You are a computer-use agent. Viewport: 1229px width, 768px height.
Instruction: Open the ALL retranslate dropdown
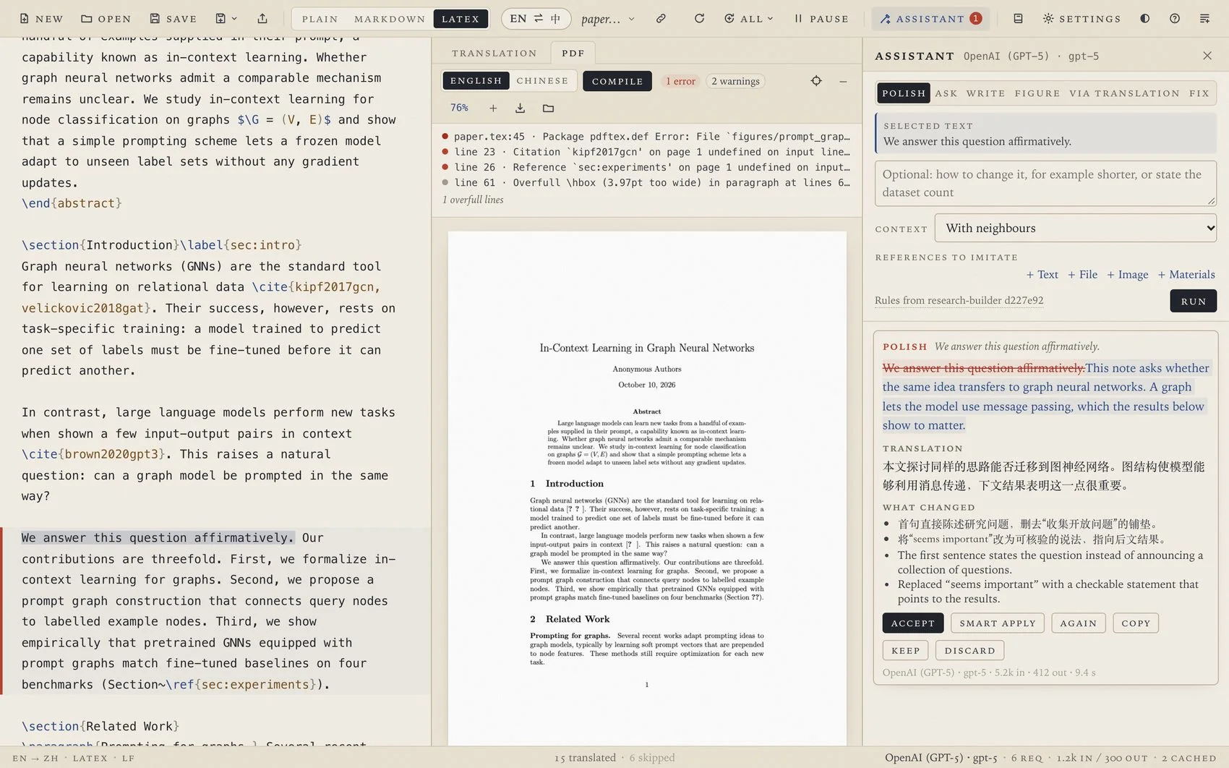pyautogui.click(x=749, y=19)
